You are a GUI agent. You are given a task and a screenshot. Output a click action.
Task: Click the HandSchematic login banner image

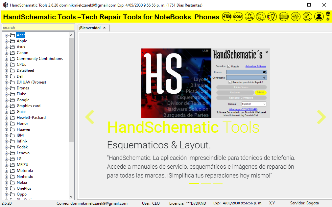point(205,83)
